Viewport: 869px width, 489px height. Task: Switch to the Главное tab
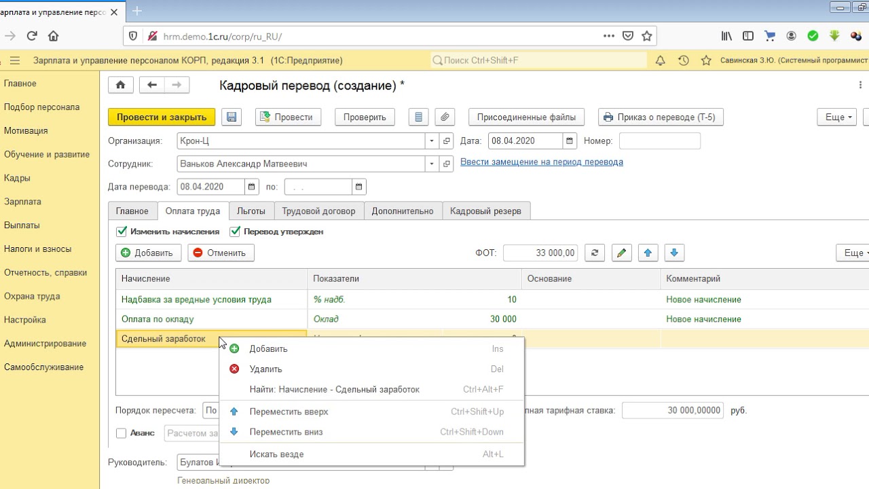(x=132, y=211)
